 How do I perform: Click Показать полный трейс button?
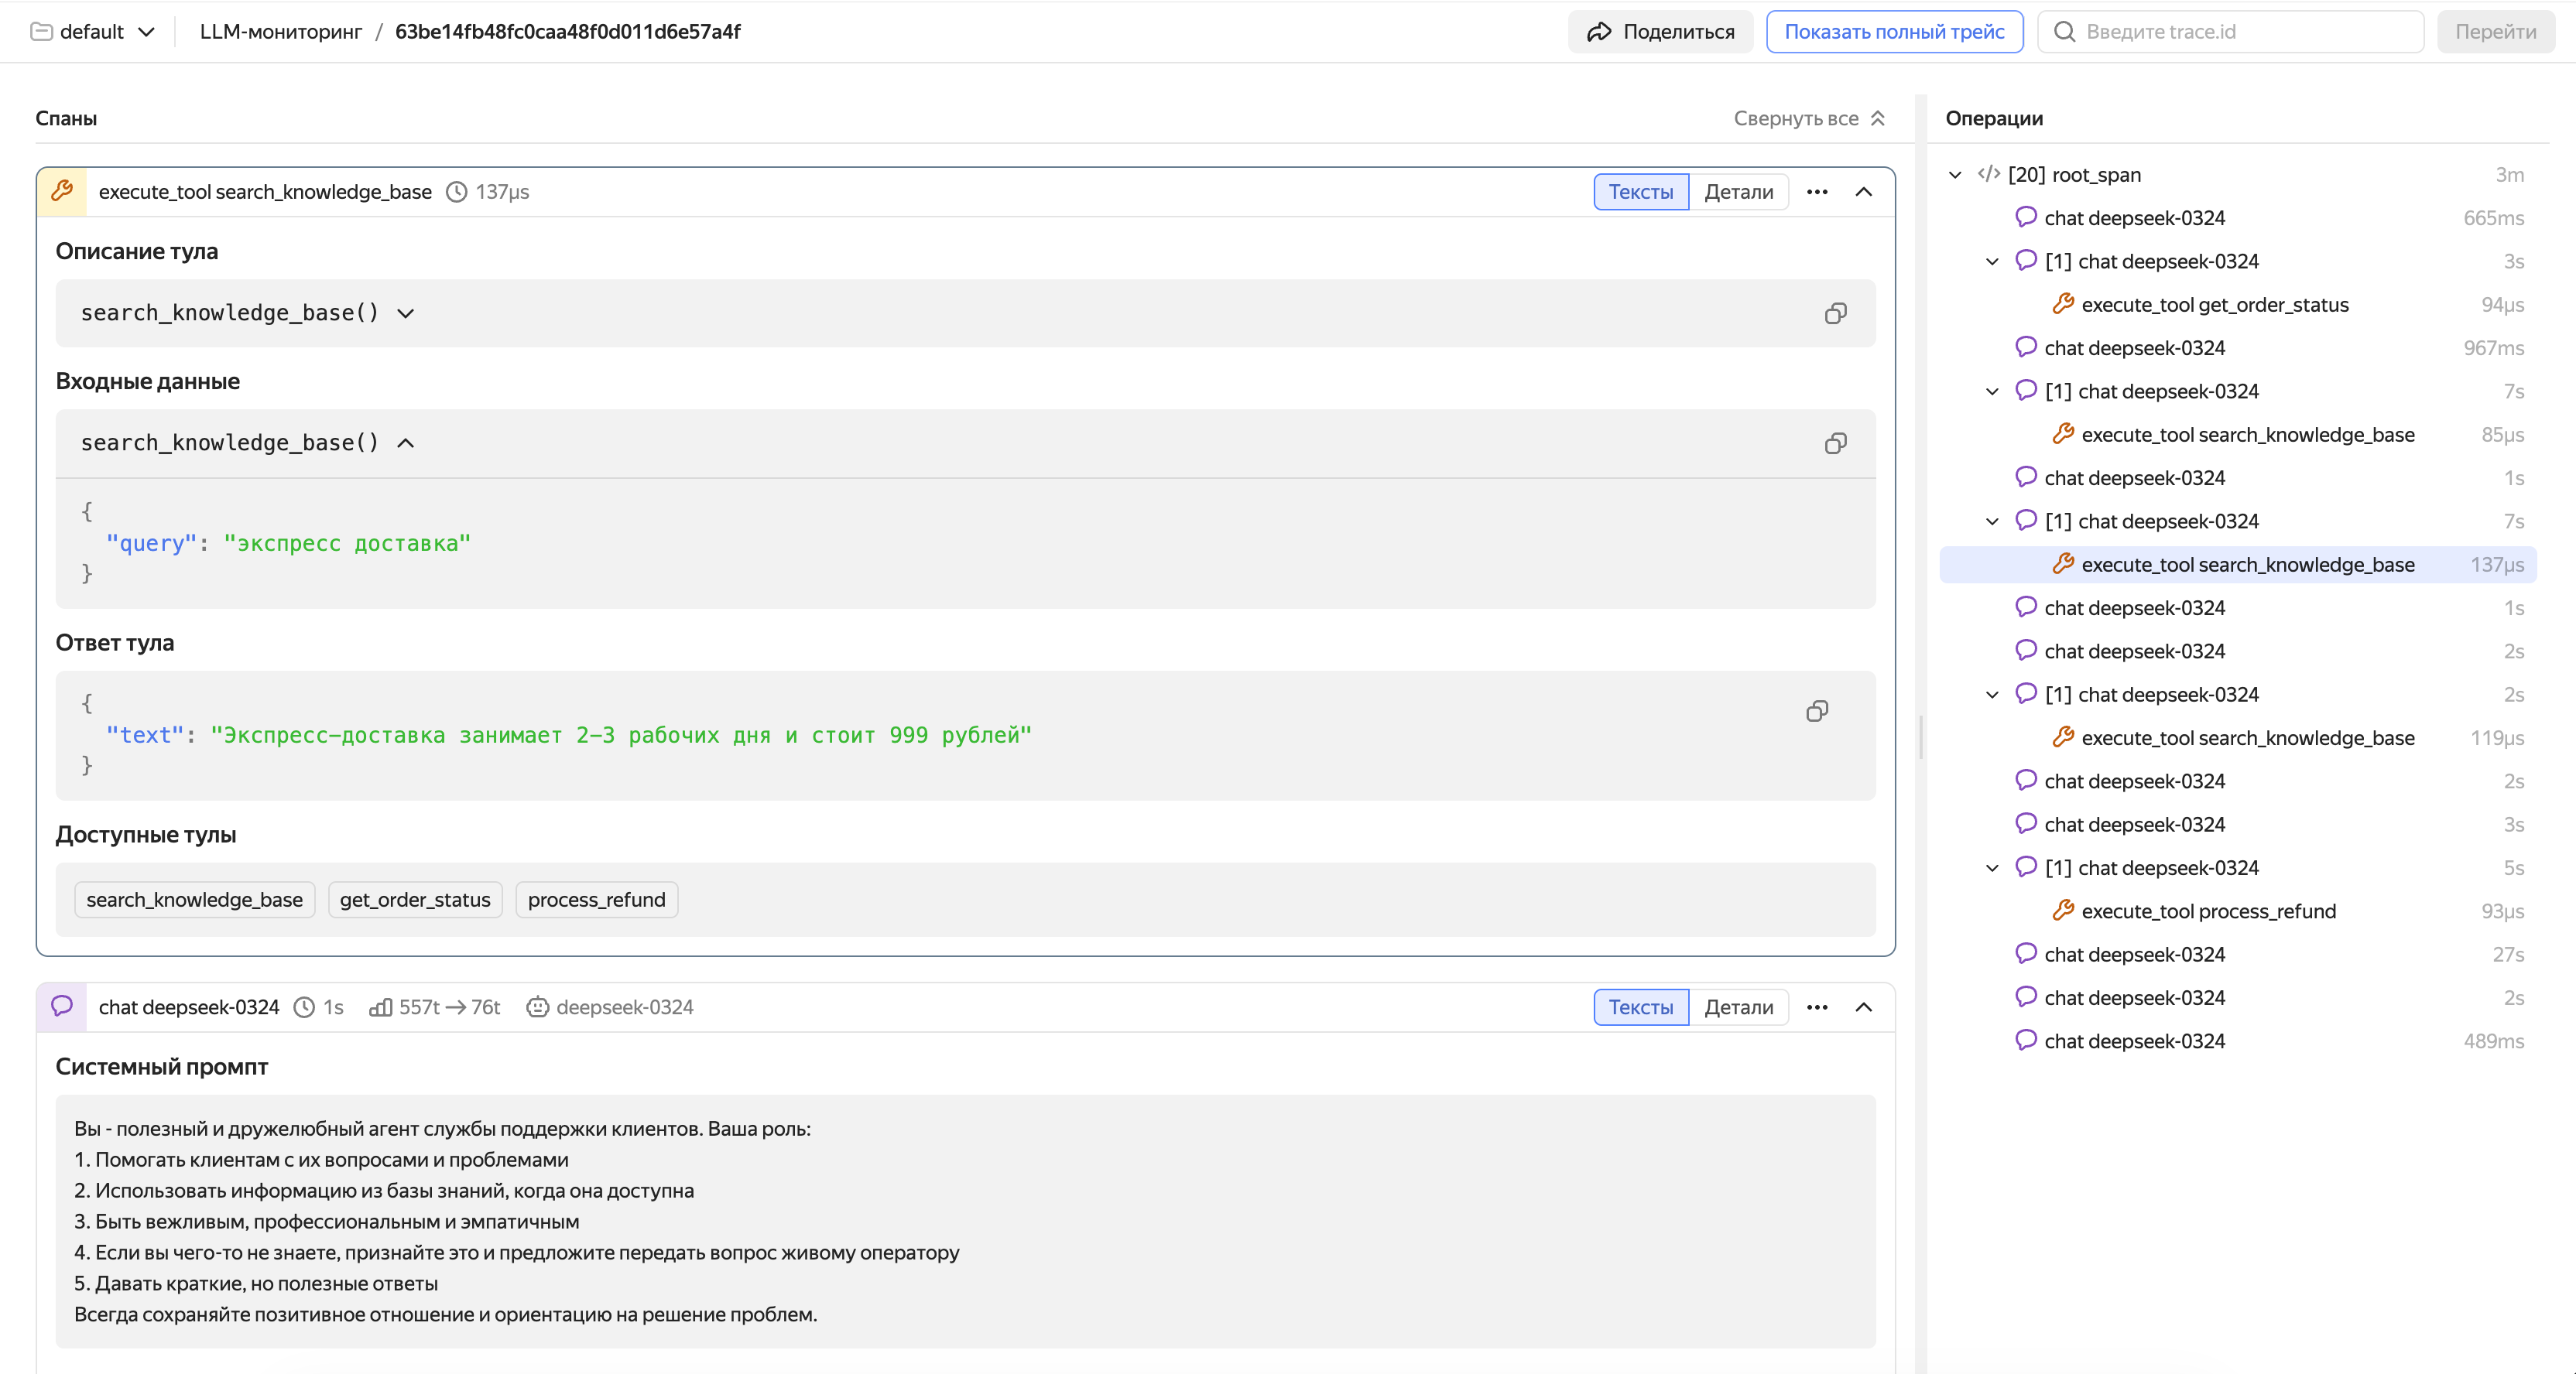tap(1894, 32)
